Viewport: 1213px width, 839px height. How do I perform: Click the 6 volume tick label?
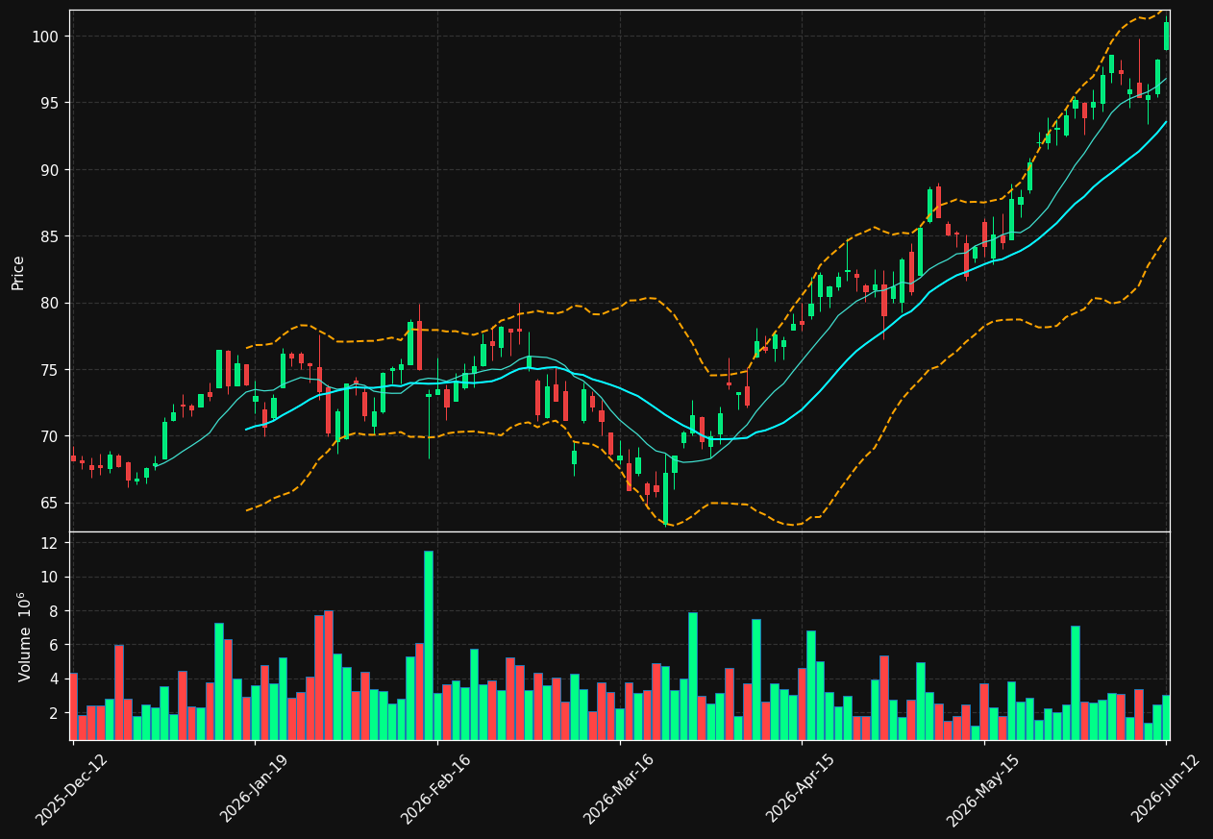tap(56, 645)
